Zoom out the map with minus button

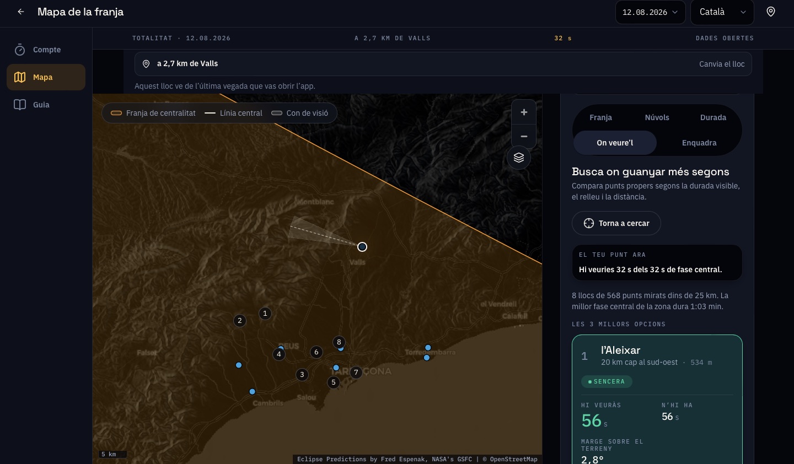pos(524,136)
